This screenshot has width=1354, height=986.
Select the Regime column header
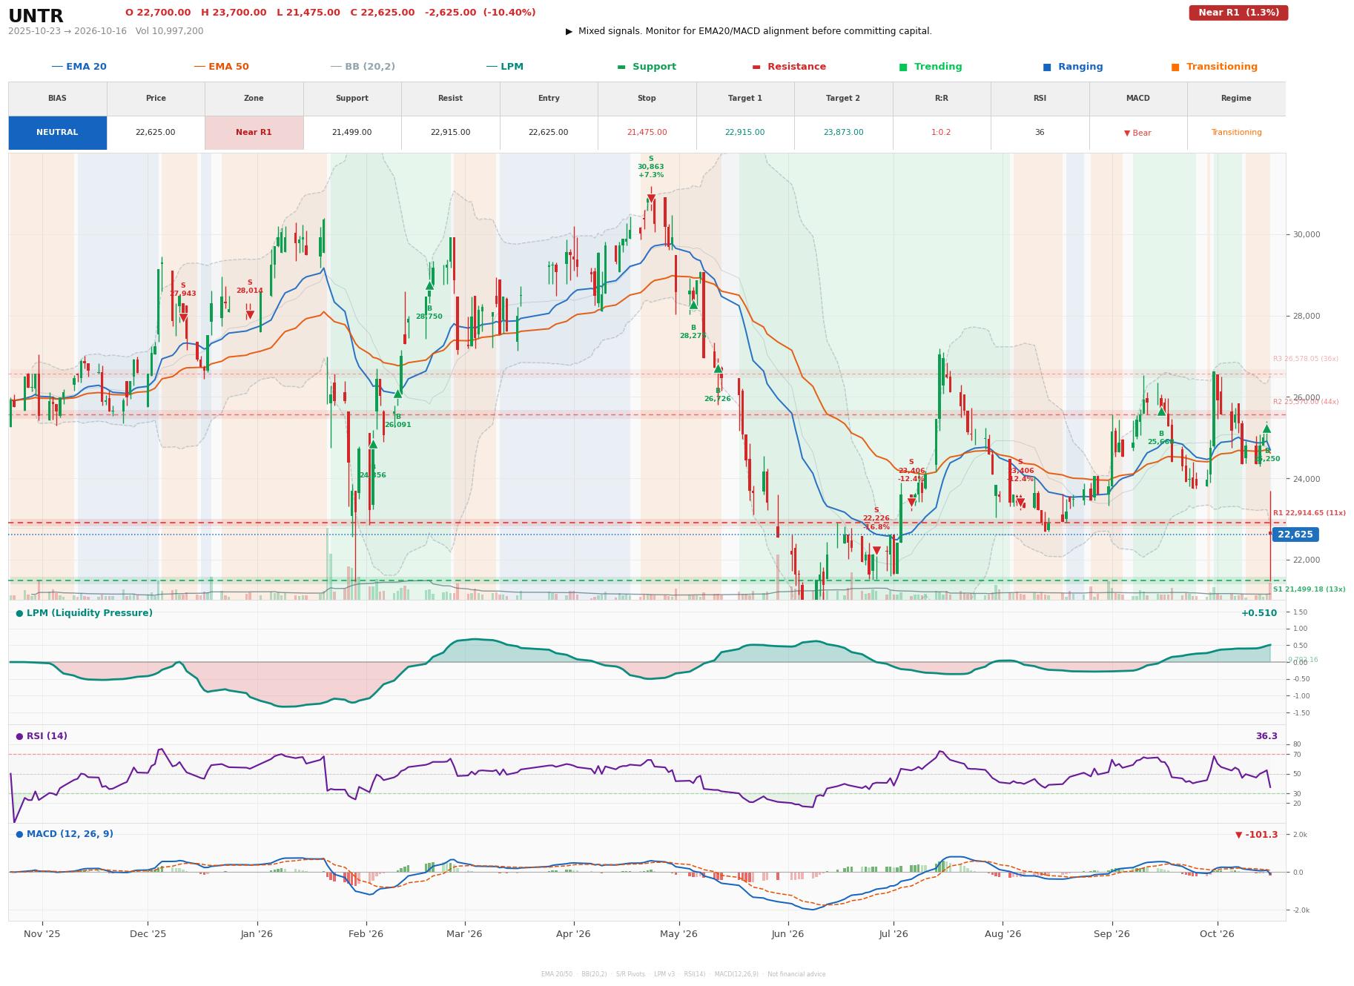click(1236, 99)
